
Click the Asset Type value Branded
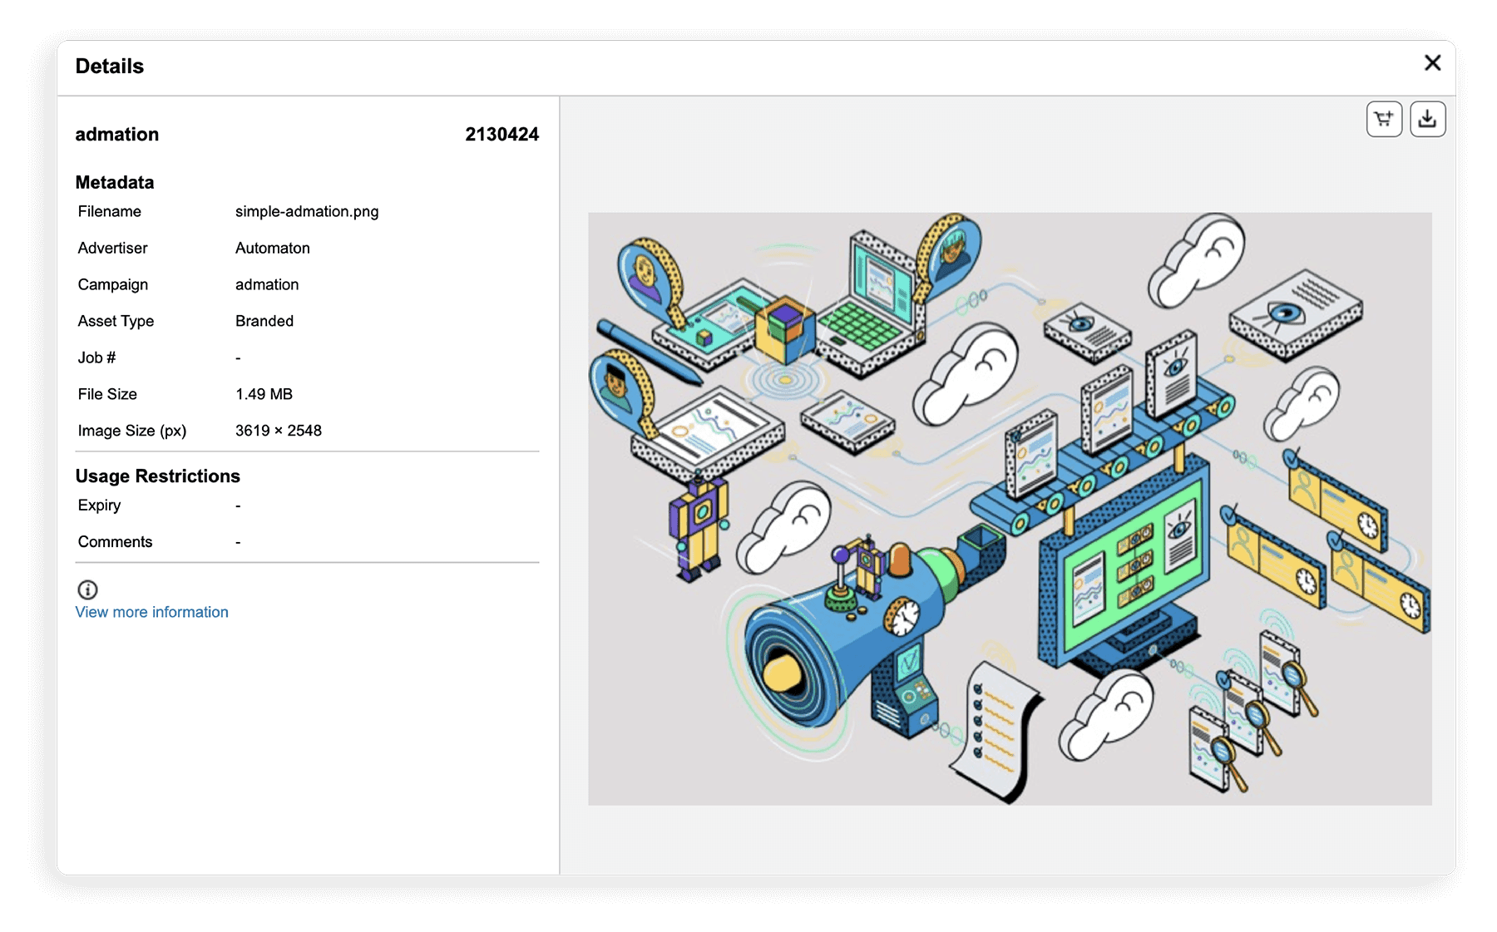click(x=264, y=321)
